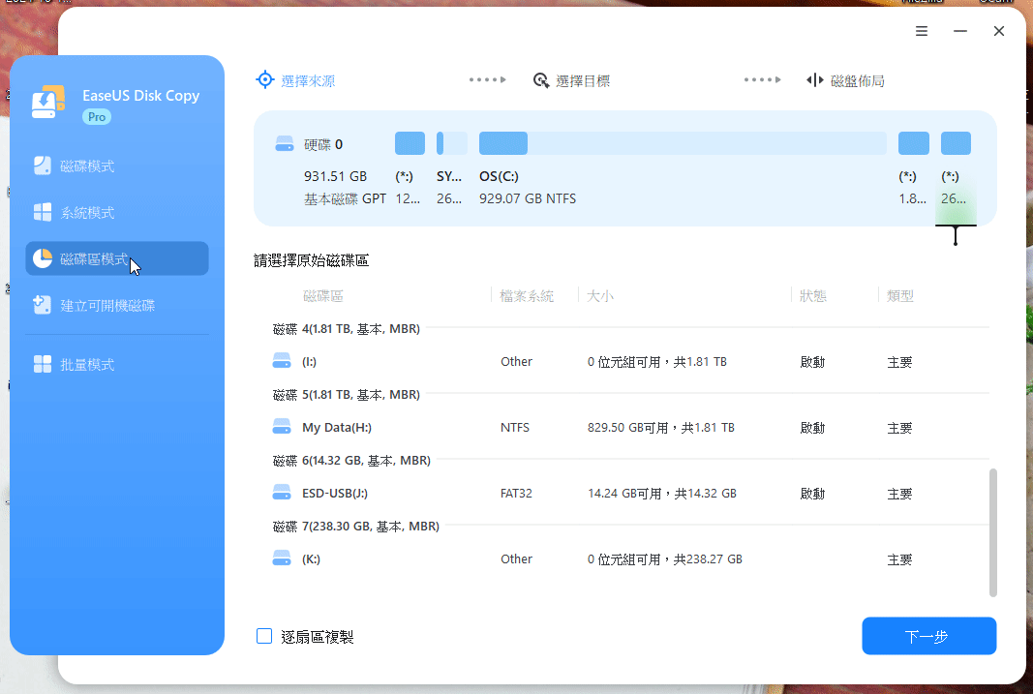Enable 逐扇區複製 sector-by-sector checkbox
The image size is (1033, 694).
[x=264, y=636]
